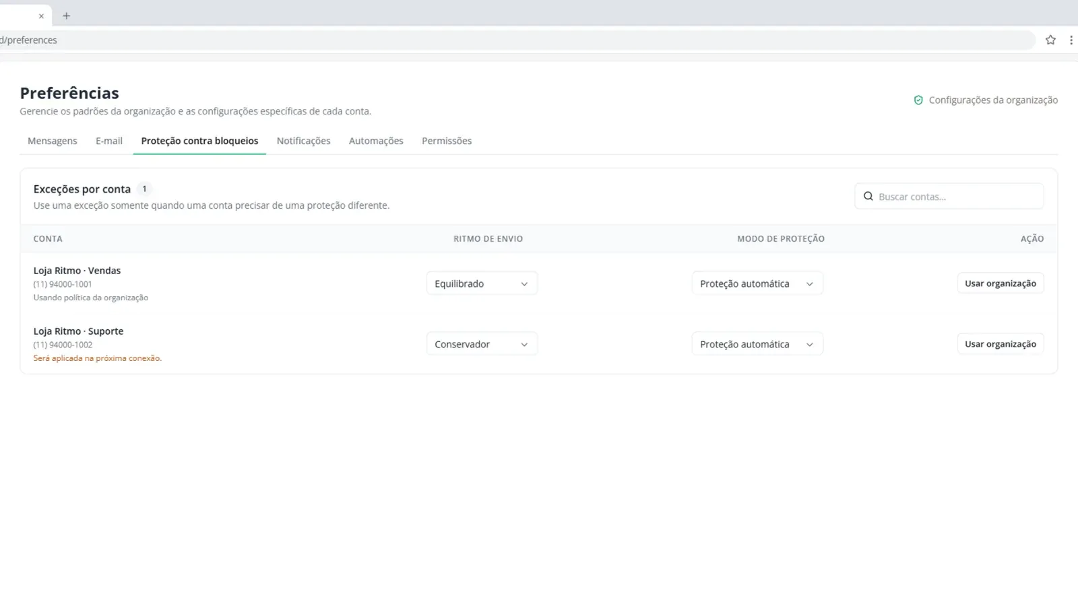The image size is (1078, 606).
Task: Click the Usando política da organização note
Action: (91, 298)
